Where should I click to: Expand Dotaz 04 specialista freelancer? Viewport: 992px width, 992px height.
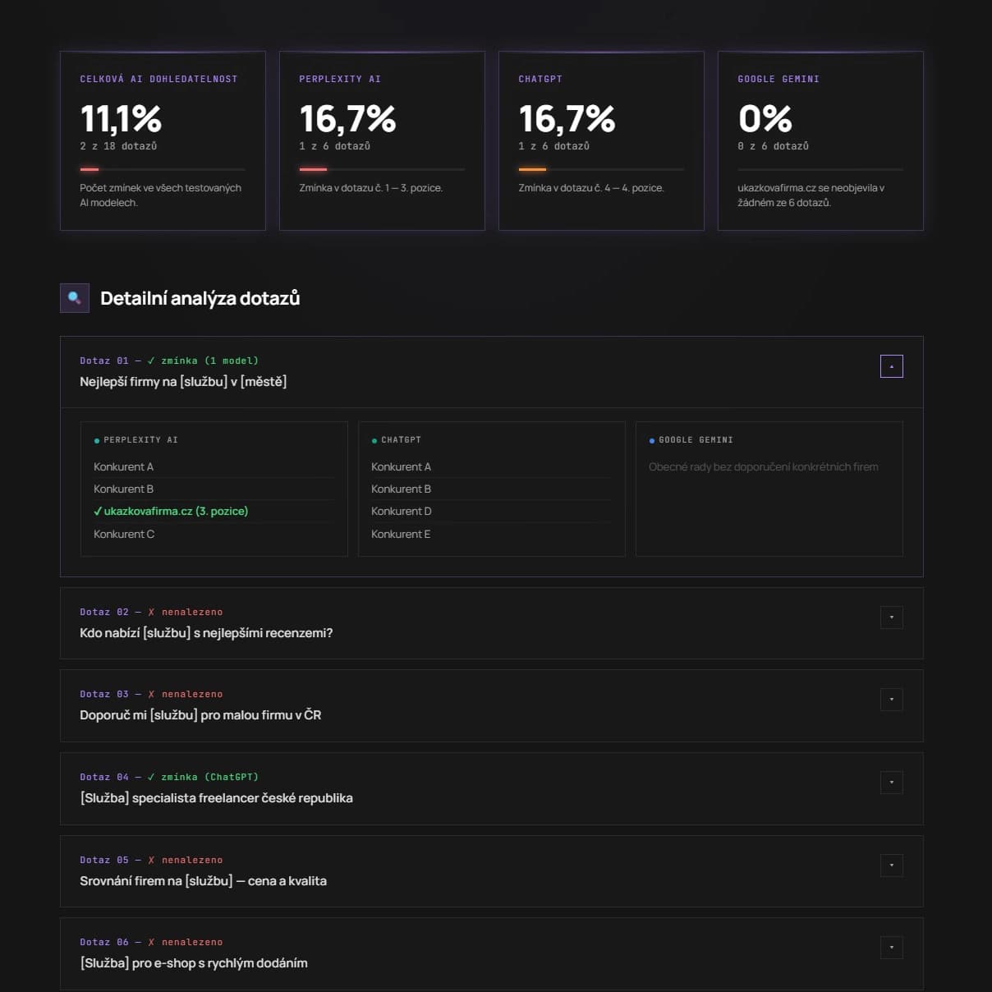point(891,783)
